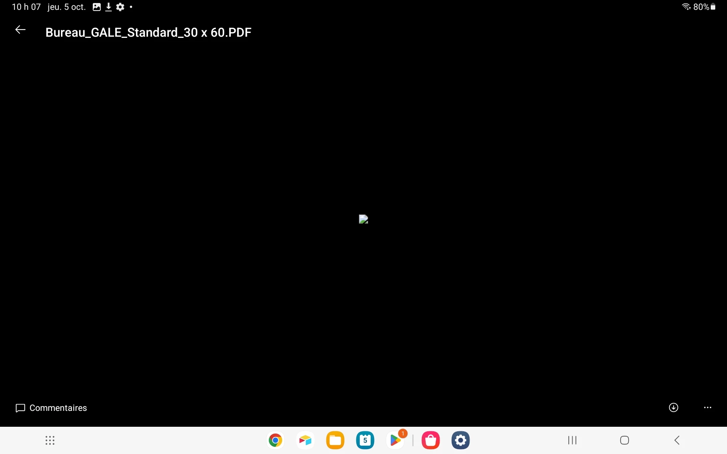Tap the back arrow next to file title
Screen dimensions: 727x454
pyautogui.click(x=20, y=30)
